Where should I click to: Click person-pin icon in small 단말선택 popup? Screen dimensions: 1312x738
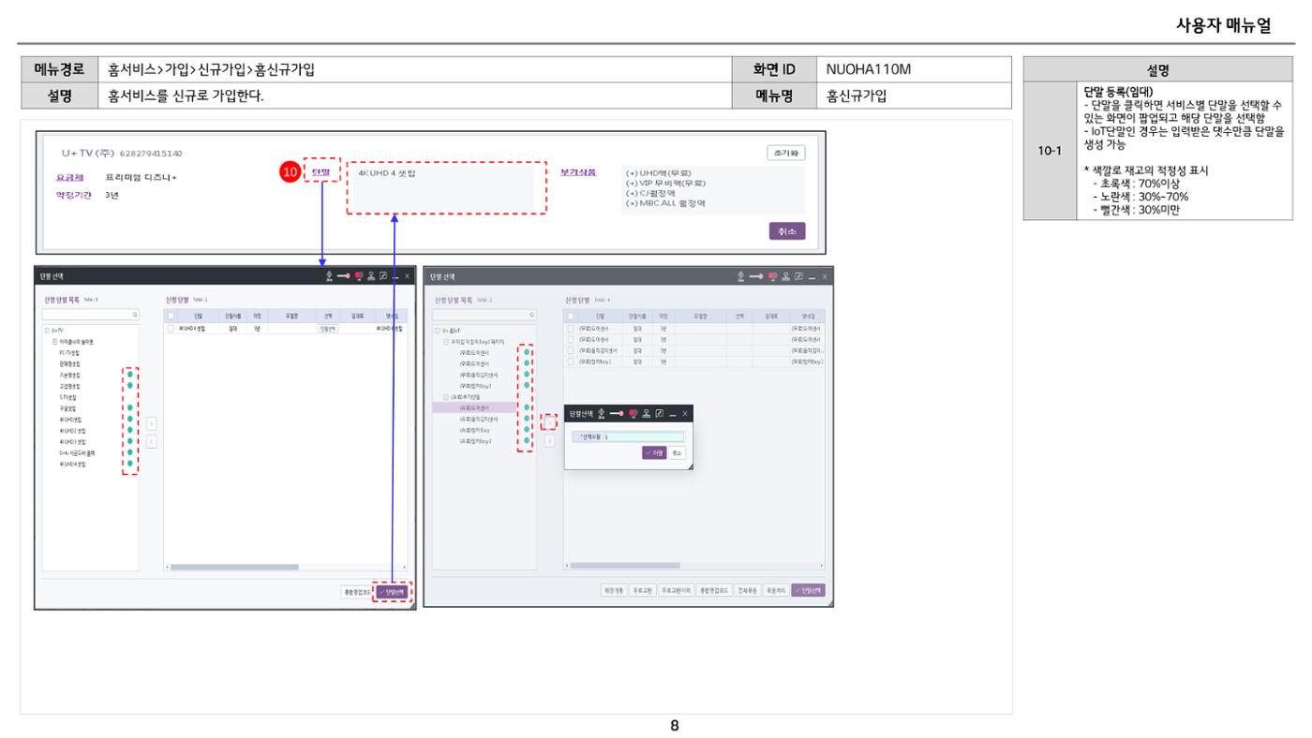[x=602, y=413]
